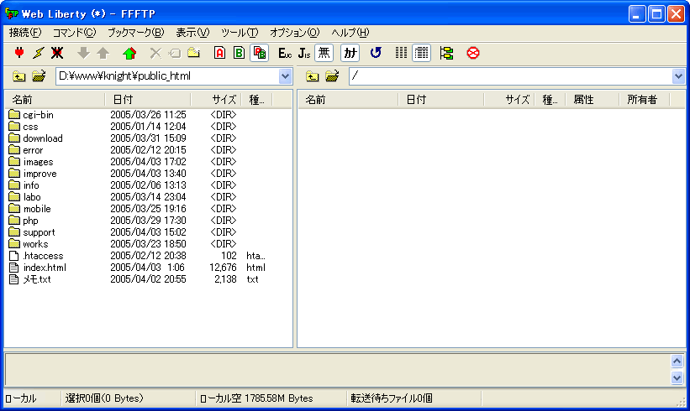The height and width of the screenshot is (411, 690).
Task: Open local folder chooser icon
Action: [x=39, y=77]
